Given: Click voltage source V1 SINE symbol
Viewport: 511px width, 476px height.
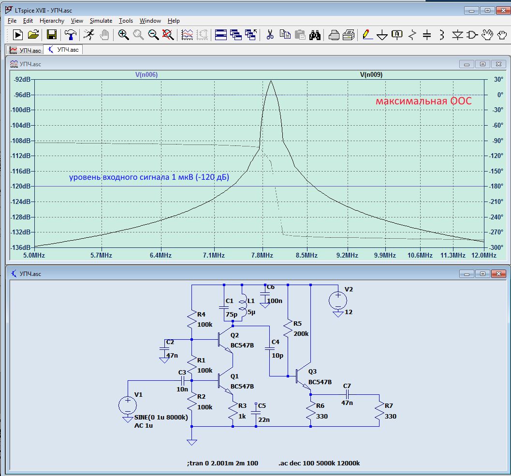Looking at the screenshot, I should 128,405.
